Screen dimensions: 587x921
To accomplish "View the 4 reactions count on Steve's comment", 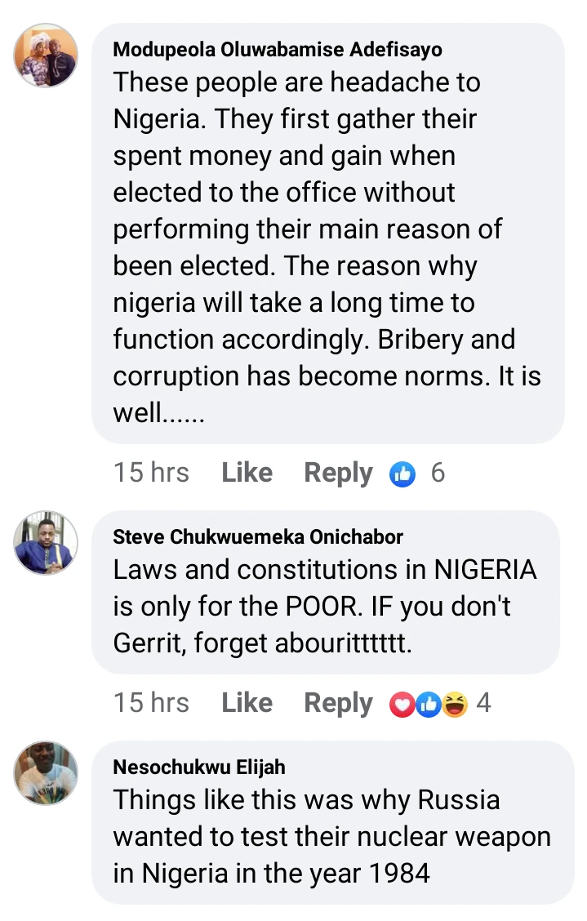I will tap(484, 703).
